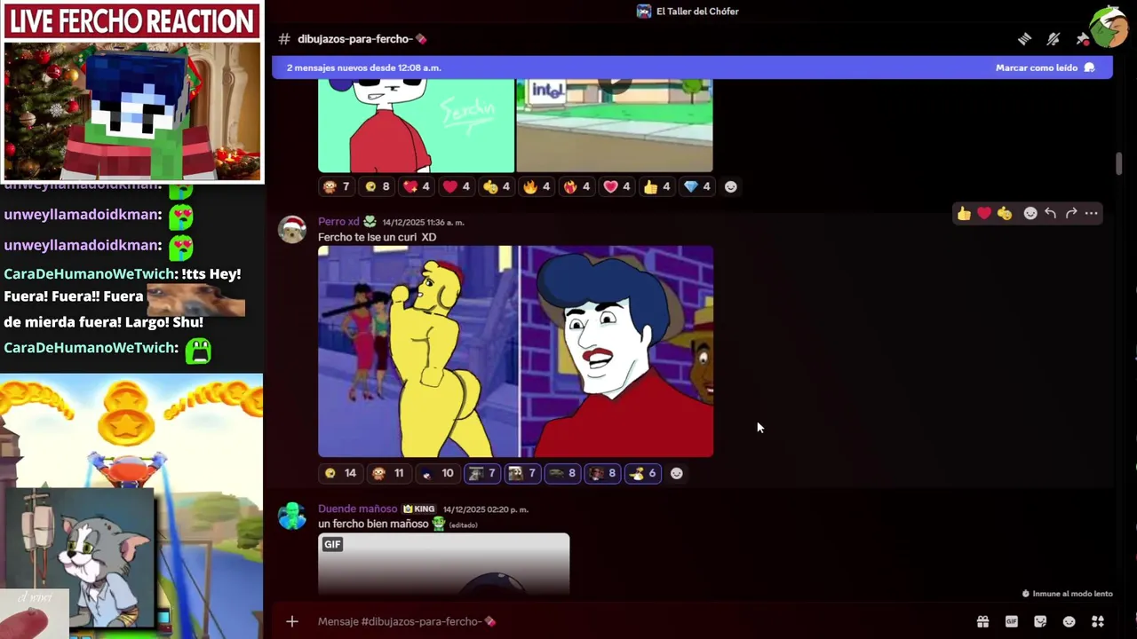1137x639 pixels.
Task: Open Perro xd username profile
Action: pyautogui.click(x=338, y=222)
